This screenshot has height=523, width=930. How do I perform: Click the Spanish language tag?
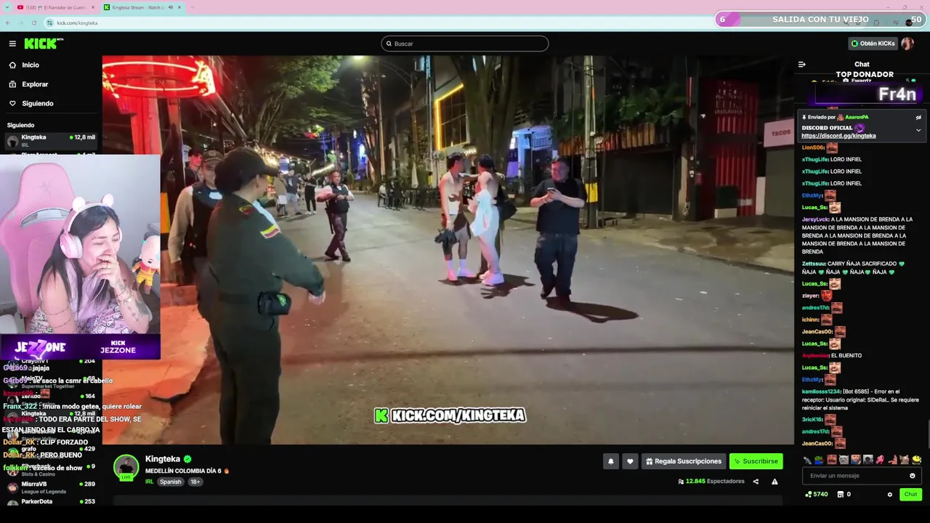pyautogui.click(x=171, y=482)
